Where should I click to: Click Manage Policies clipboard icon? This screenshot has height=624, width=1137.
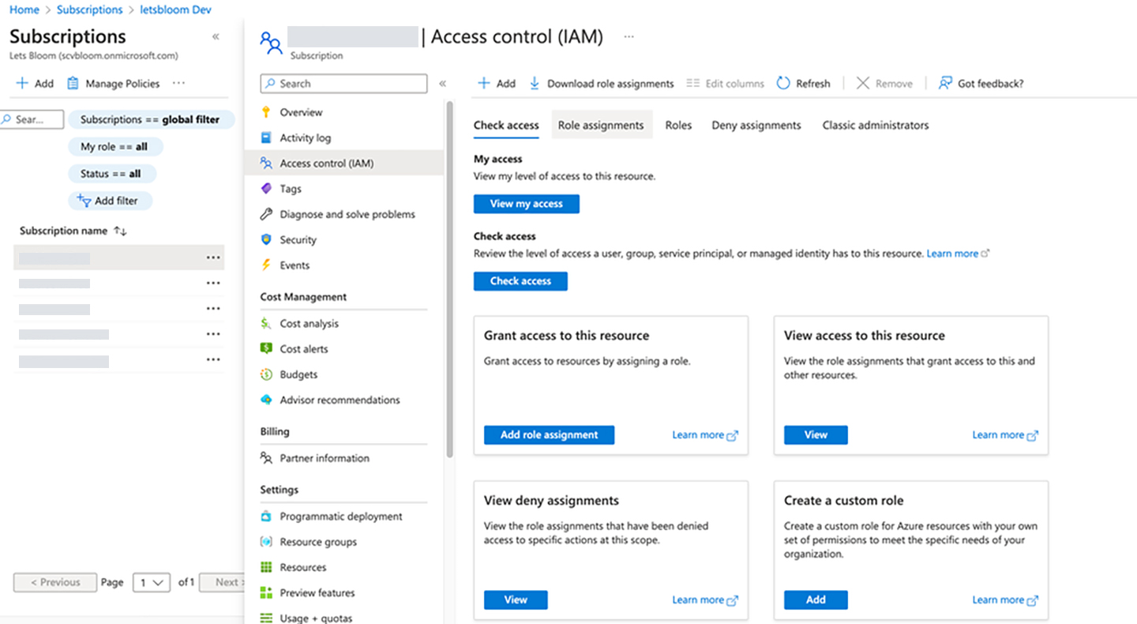click(x=73, y=83)
